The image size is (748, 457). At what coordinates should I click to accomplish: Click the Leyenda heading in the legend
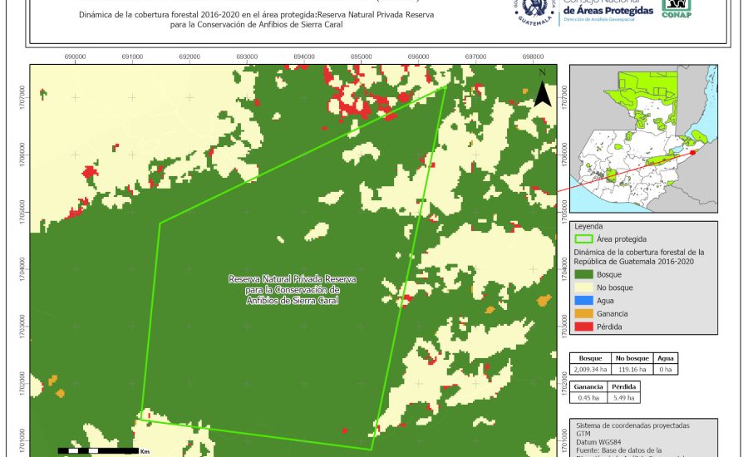click(588, 225)
